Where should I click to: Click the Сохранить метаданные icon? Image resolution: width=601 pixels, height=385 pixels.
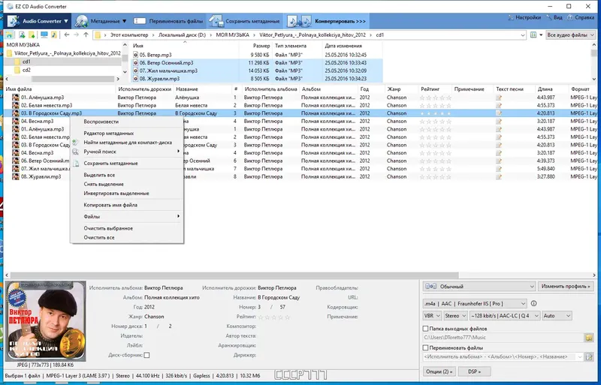216,22
